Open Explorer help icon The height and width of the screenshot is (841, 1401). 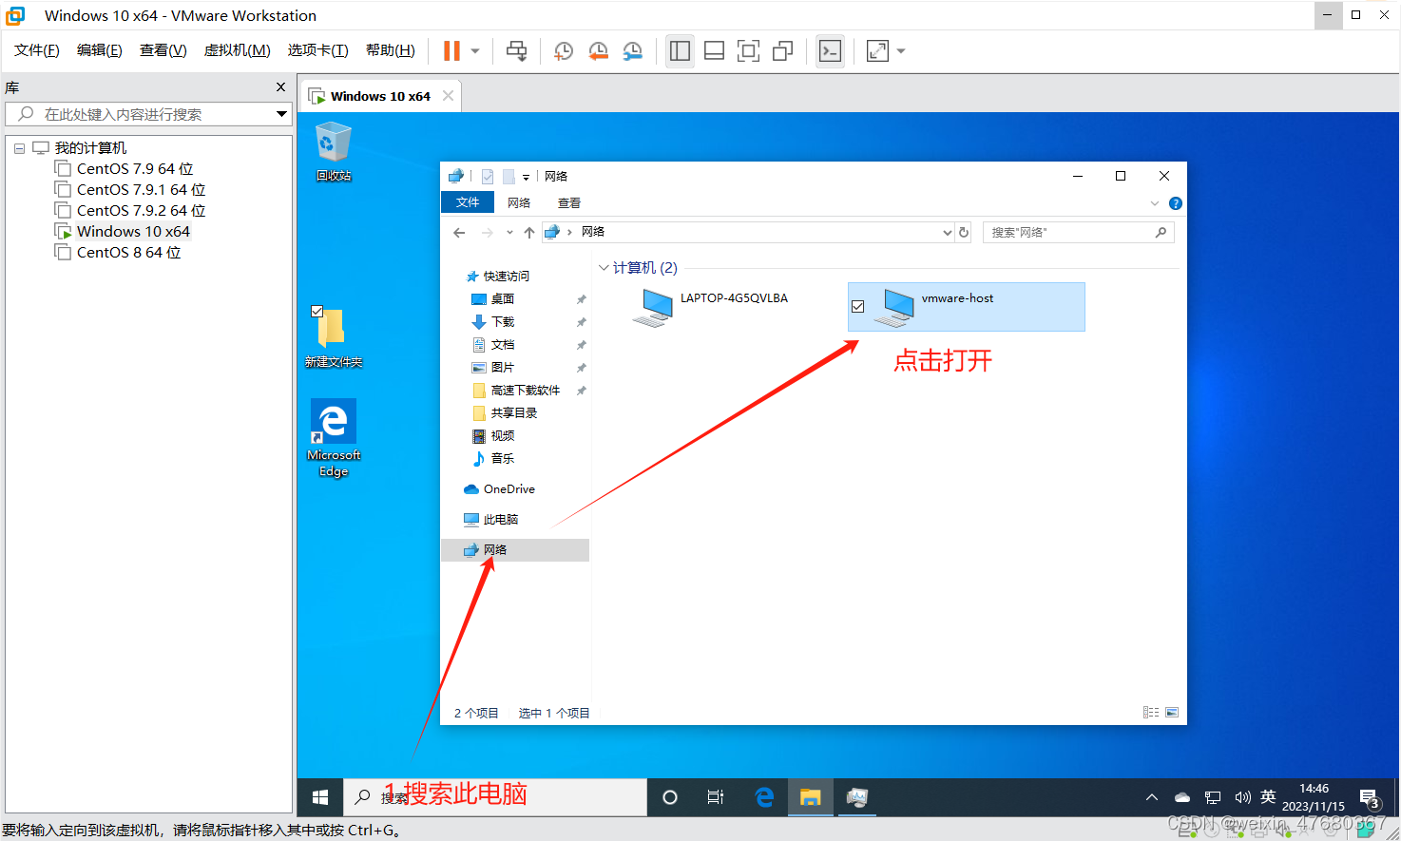pyautogui.click(x=1176, y=203)
